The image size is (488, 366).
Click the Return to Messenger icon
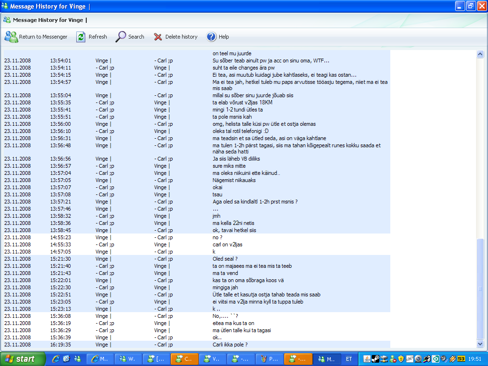tap(11, 37)
